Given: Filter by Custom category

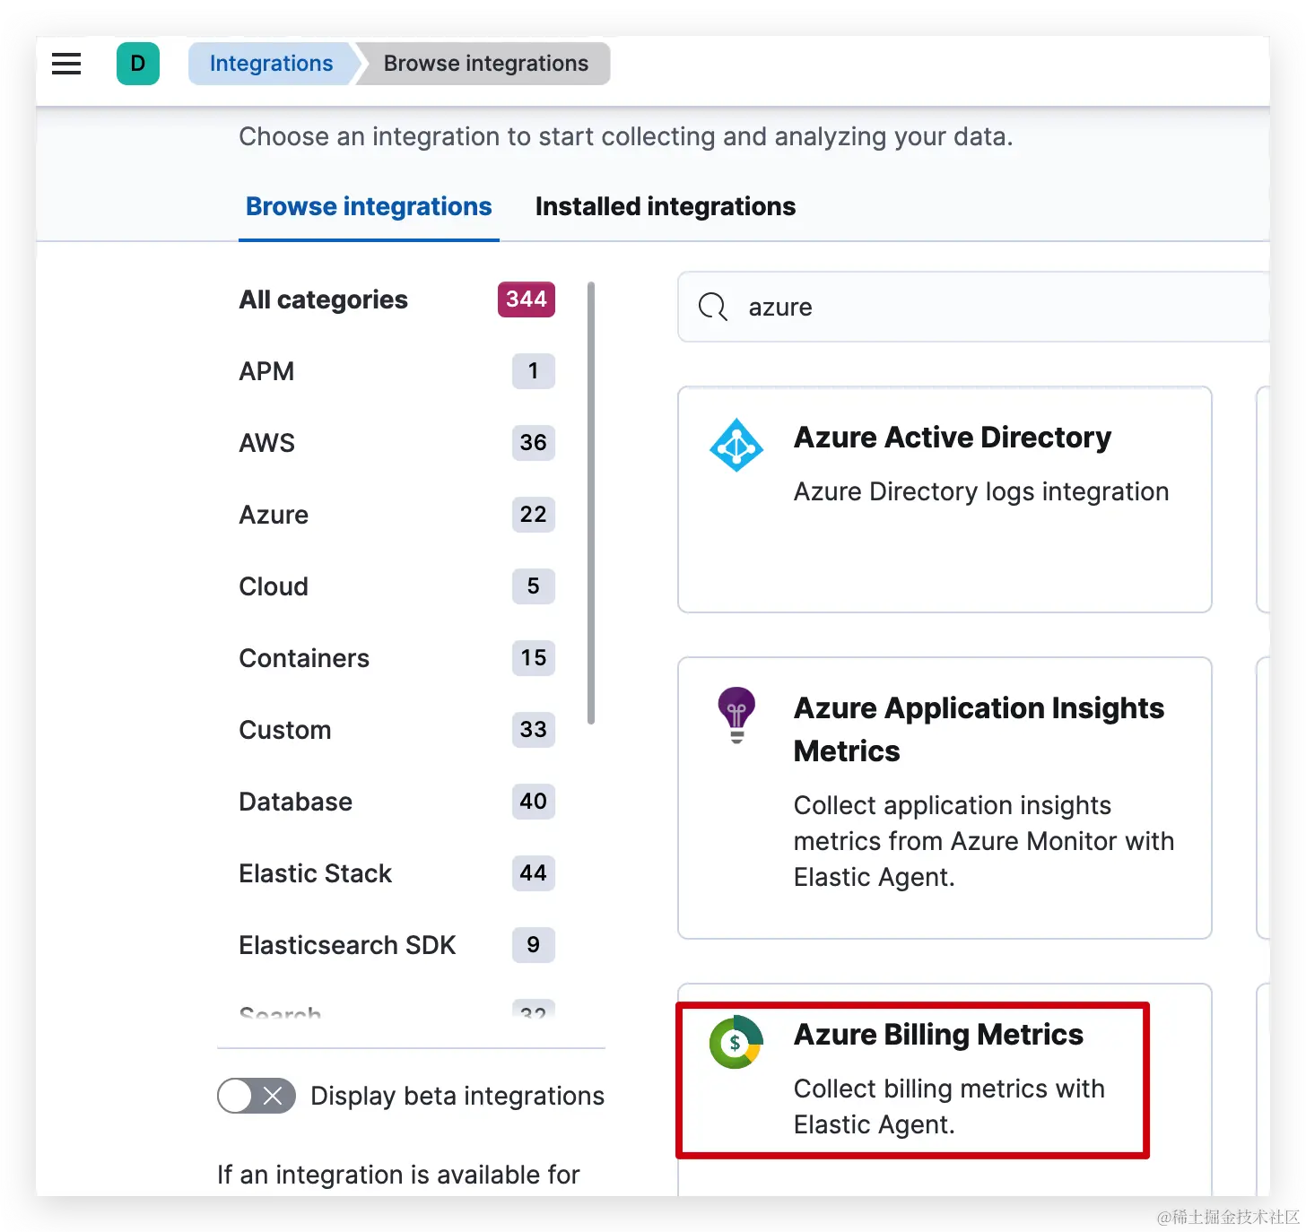Looking at the screenshot, I should [x=396, y=730].
